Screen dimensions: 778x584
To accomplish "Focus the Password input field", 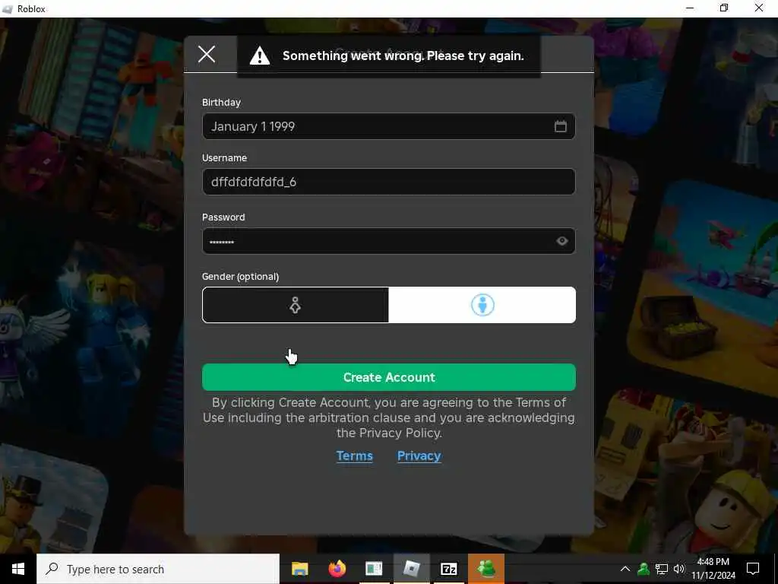I will click(x=388, y=241).
